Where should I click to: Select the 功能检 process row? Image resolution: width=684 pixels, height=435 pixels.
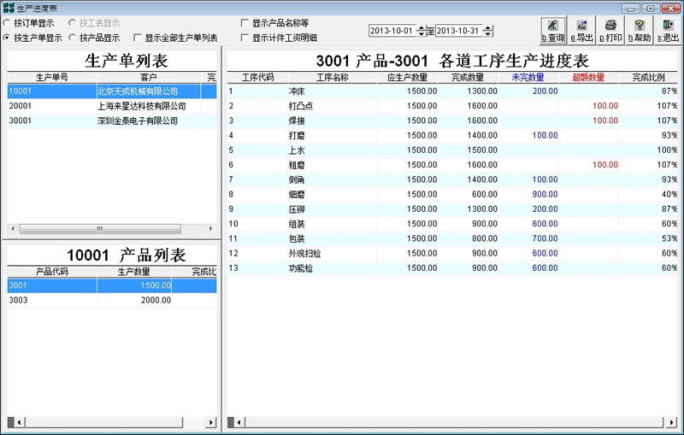(452, 268)
